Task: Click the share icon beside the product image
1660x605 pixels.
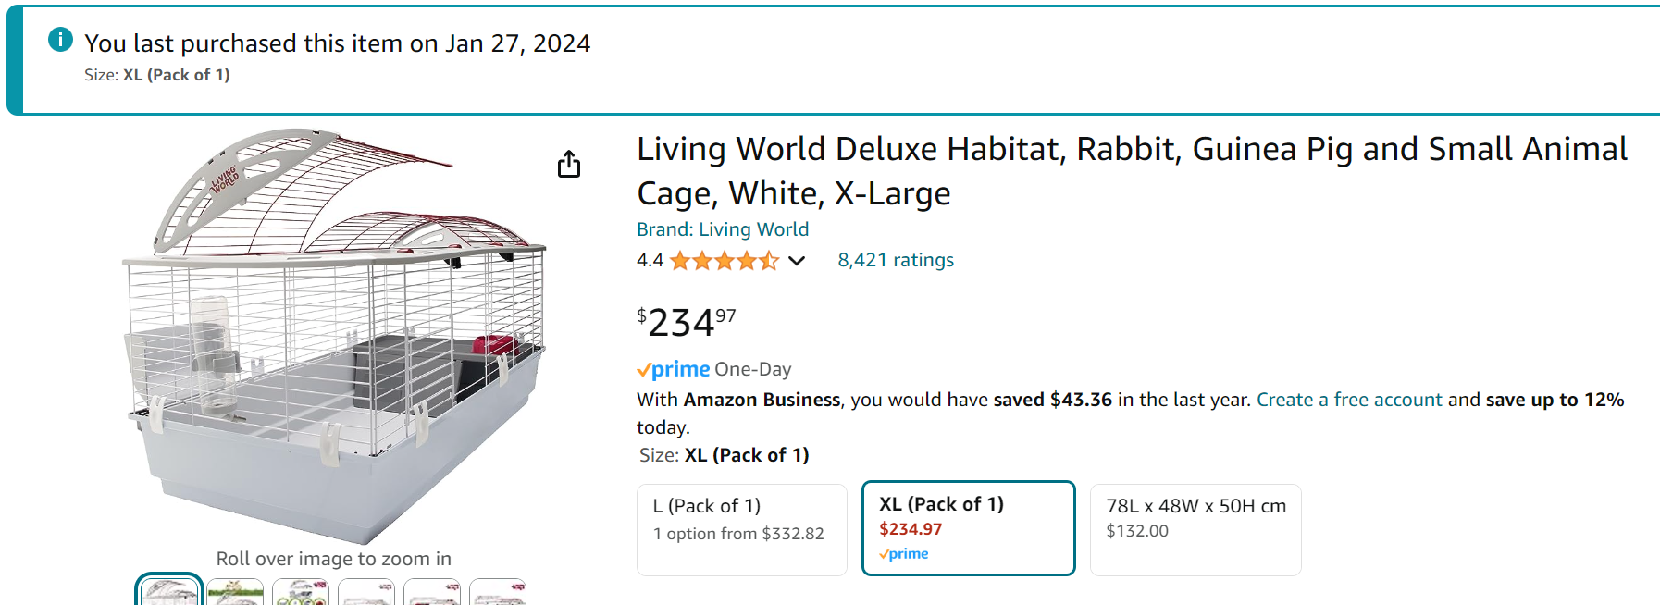Action: (569, 164)
